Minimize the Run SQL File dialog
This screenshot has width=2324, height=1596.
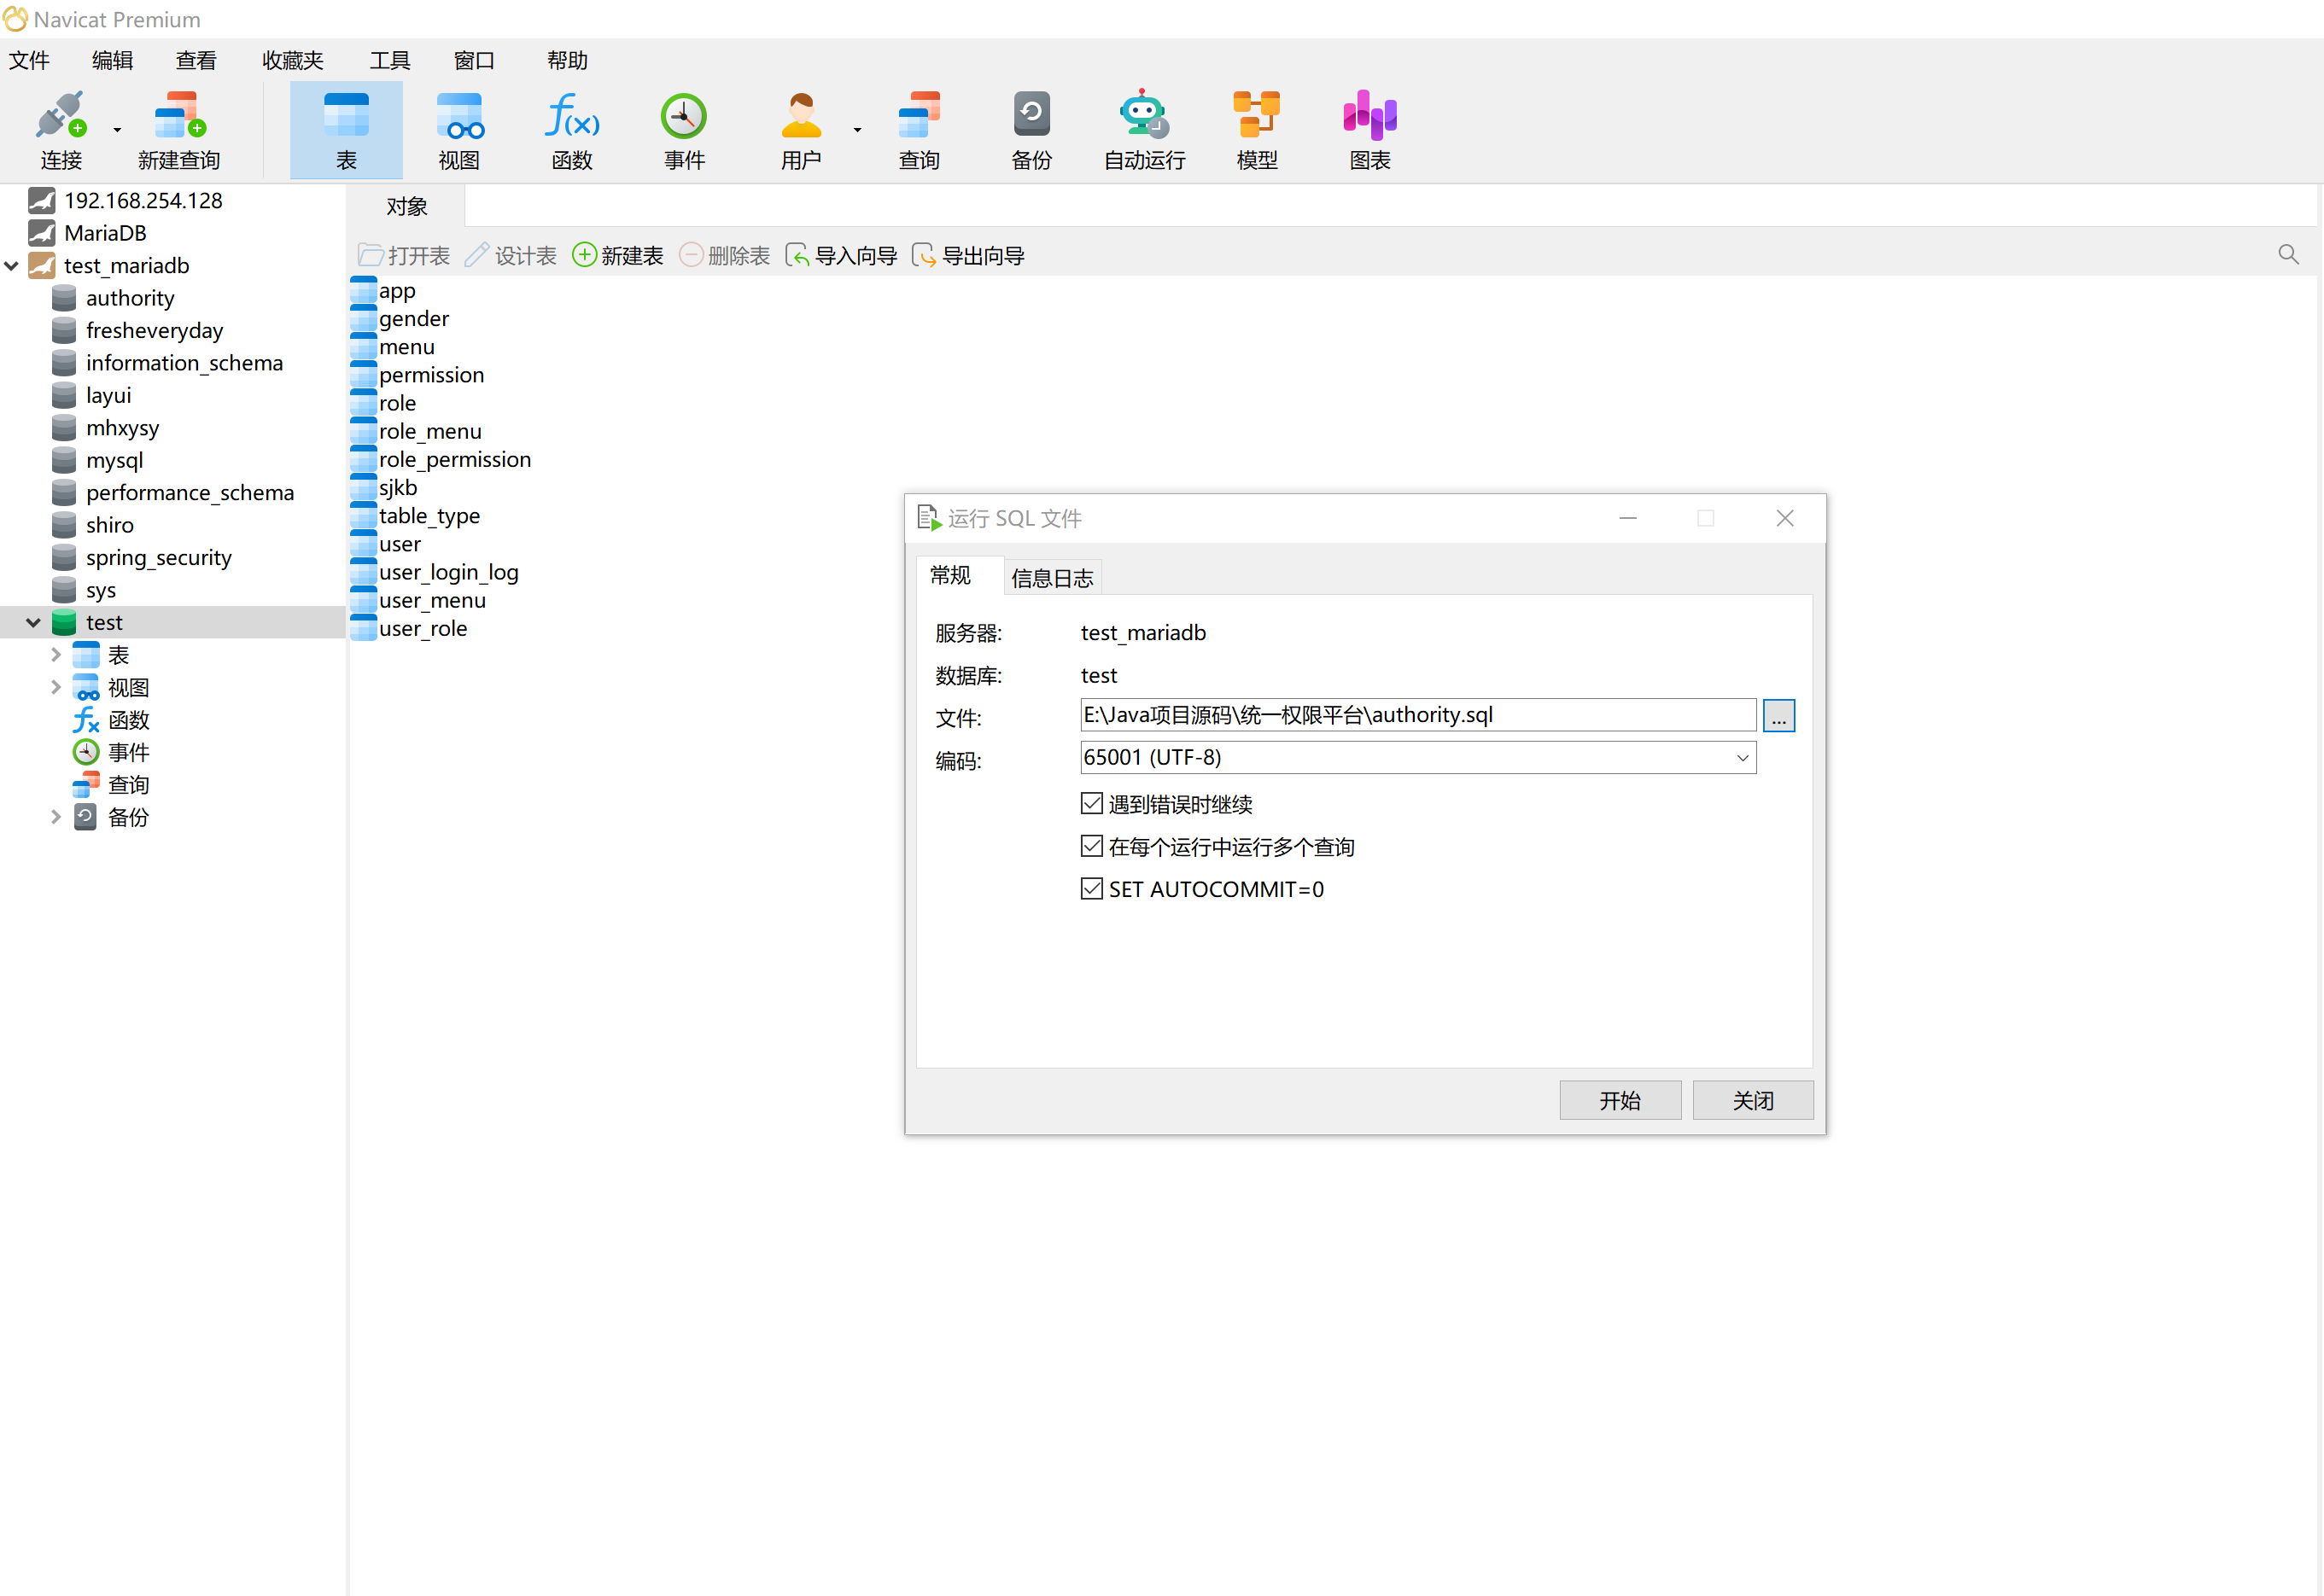tap(1627, 518)
